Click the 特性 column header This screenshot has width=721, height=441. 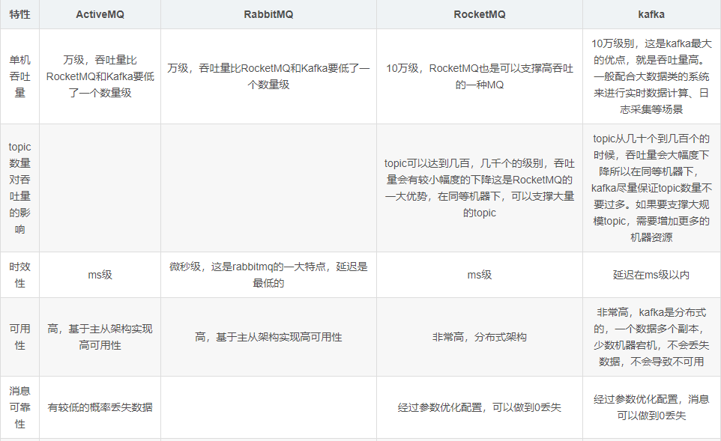19,14
